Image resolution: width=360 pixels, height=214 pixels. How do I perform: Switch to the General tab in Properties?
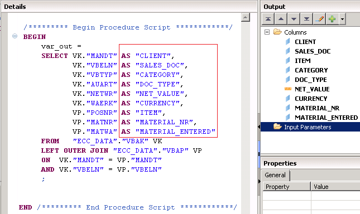[275, 175]
